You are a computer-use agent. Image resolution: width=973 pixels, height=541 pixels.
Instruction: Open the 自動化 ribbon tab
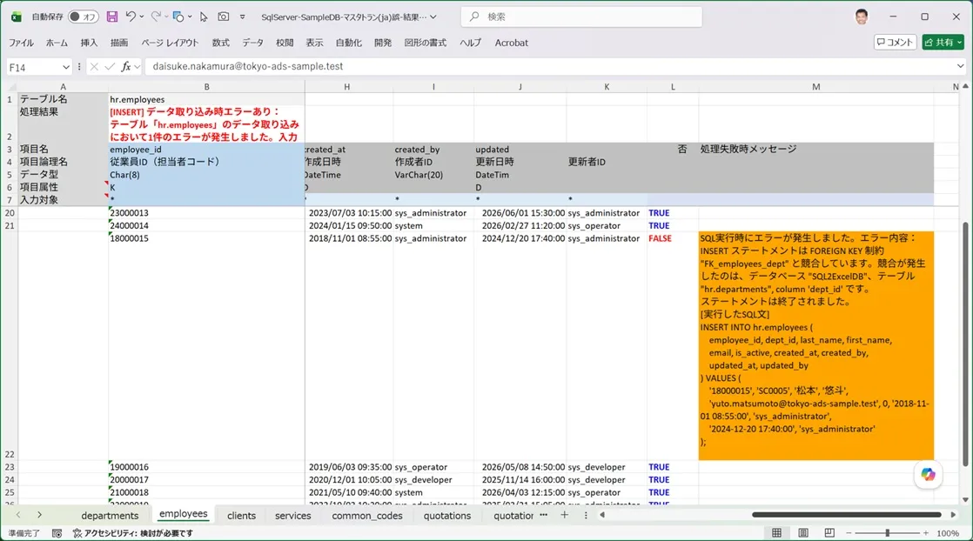[x=348, y=43]
